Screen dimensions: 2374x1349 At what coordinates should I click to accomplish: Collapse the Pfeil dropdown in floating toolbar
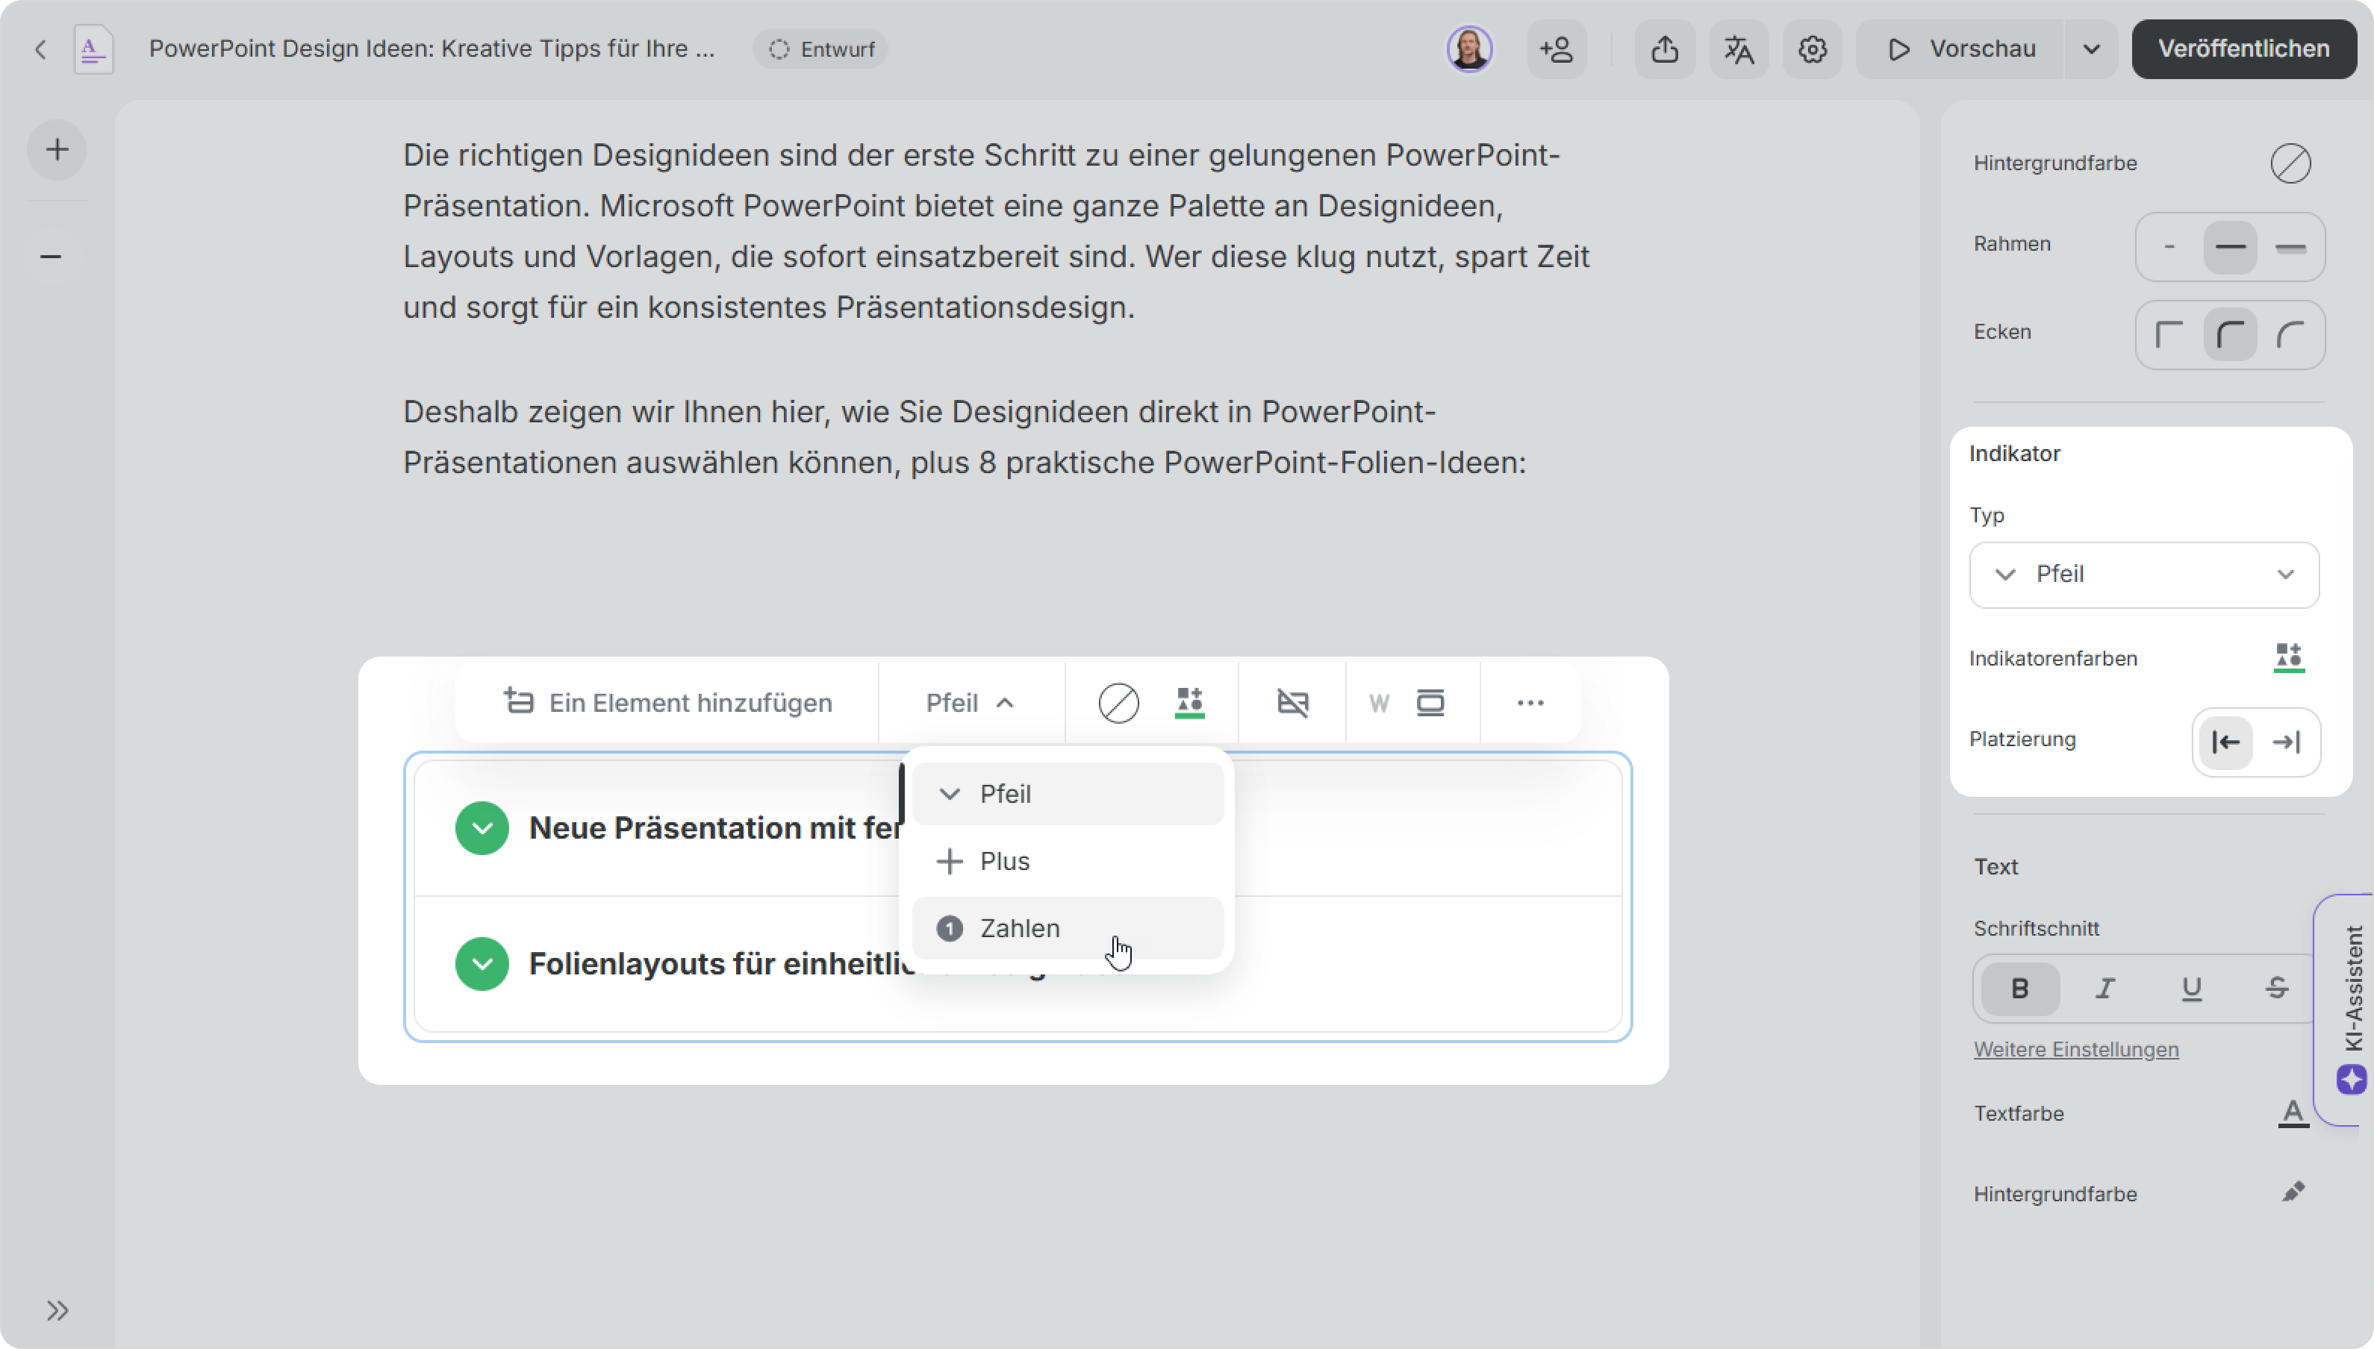coord(970,702)
